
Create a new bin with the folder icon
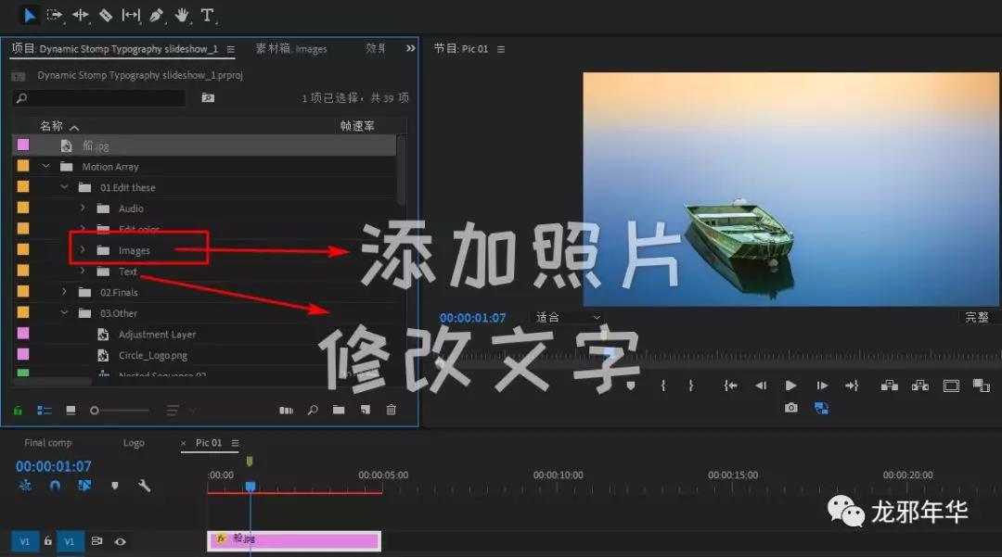339,411
